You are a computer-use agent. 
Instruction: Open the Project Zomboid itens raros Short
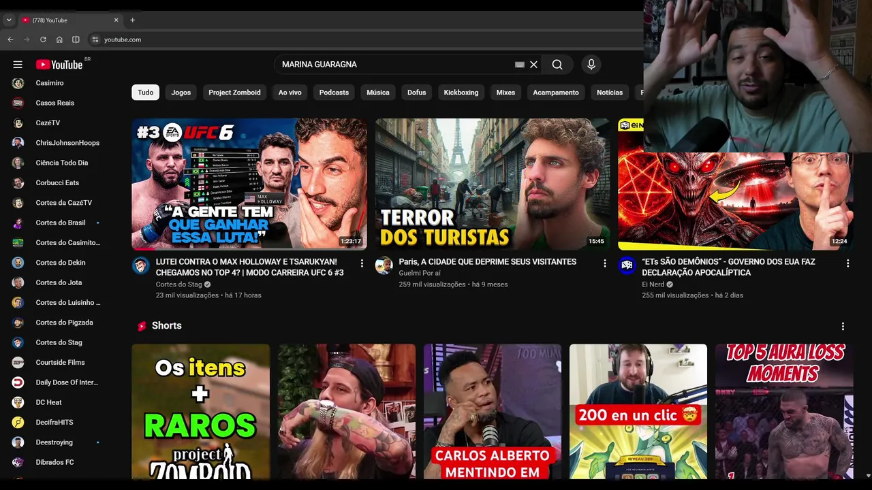[200, 412]
